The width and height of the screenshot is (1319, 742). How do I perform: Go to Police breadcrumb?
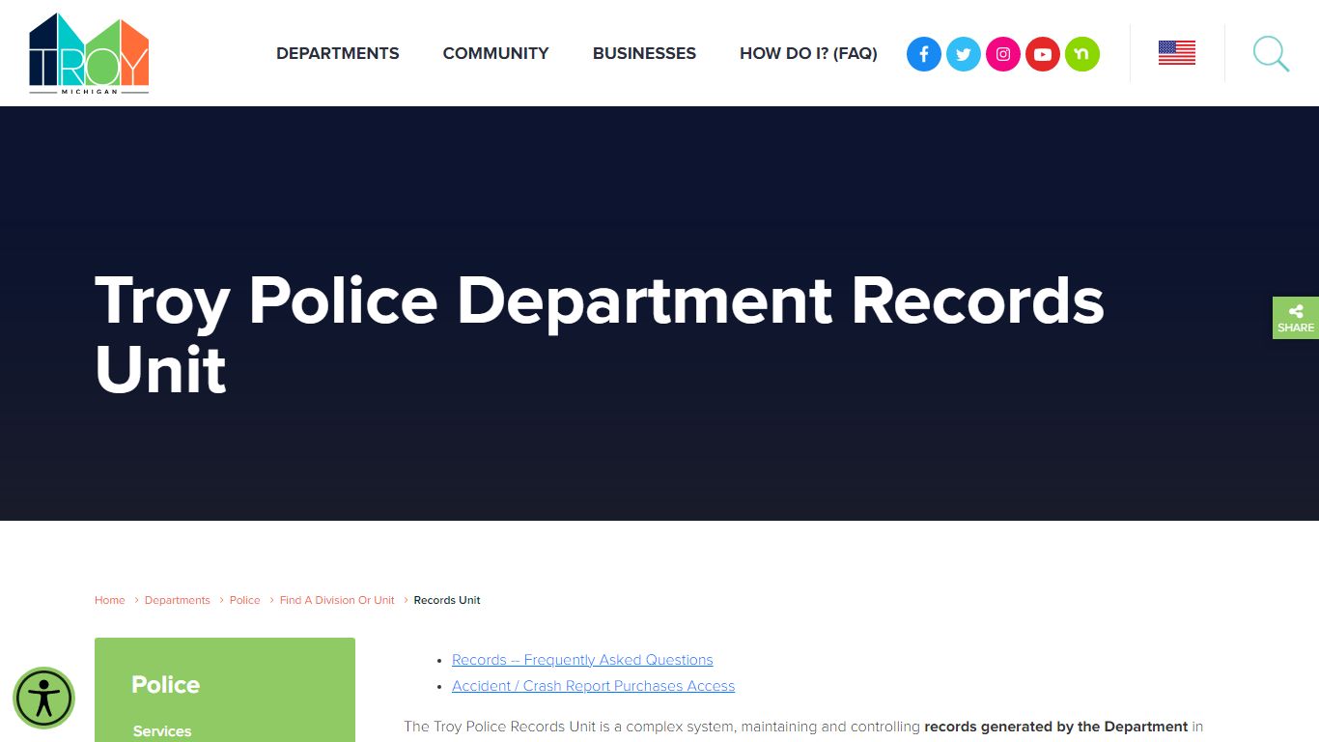245,600
